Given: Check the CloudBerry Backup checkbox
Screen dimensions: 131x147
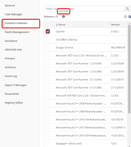Looking at the screenshot, I should pos(48,39).
